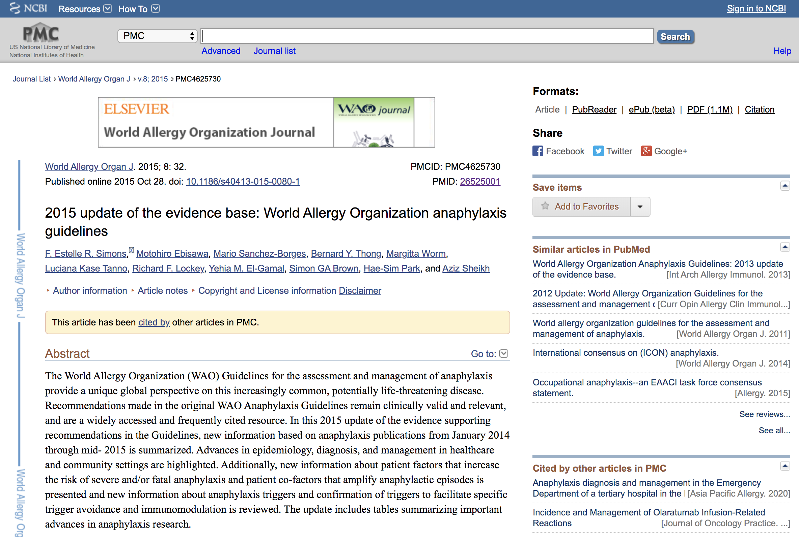799x537 pixels.
Task: Collapse the Similar articles in PubMed panel
Action: coord(784,247)
